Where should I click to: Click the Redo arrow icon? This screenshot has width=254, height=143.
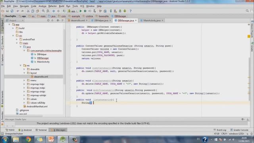click(x=22, y=11)
